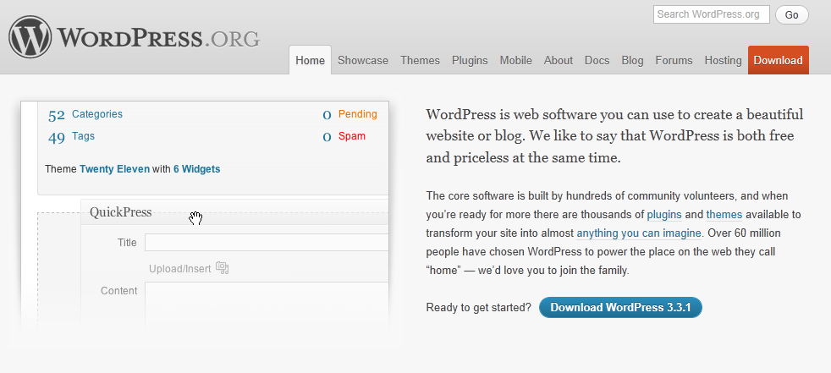Click the Tags link
This screenshot has width=831, height=373.
point(83,136)
